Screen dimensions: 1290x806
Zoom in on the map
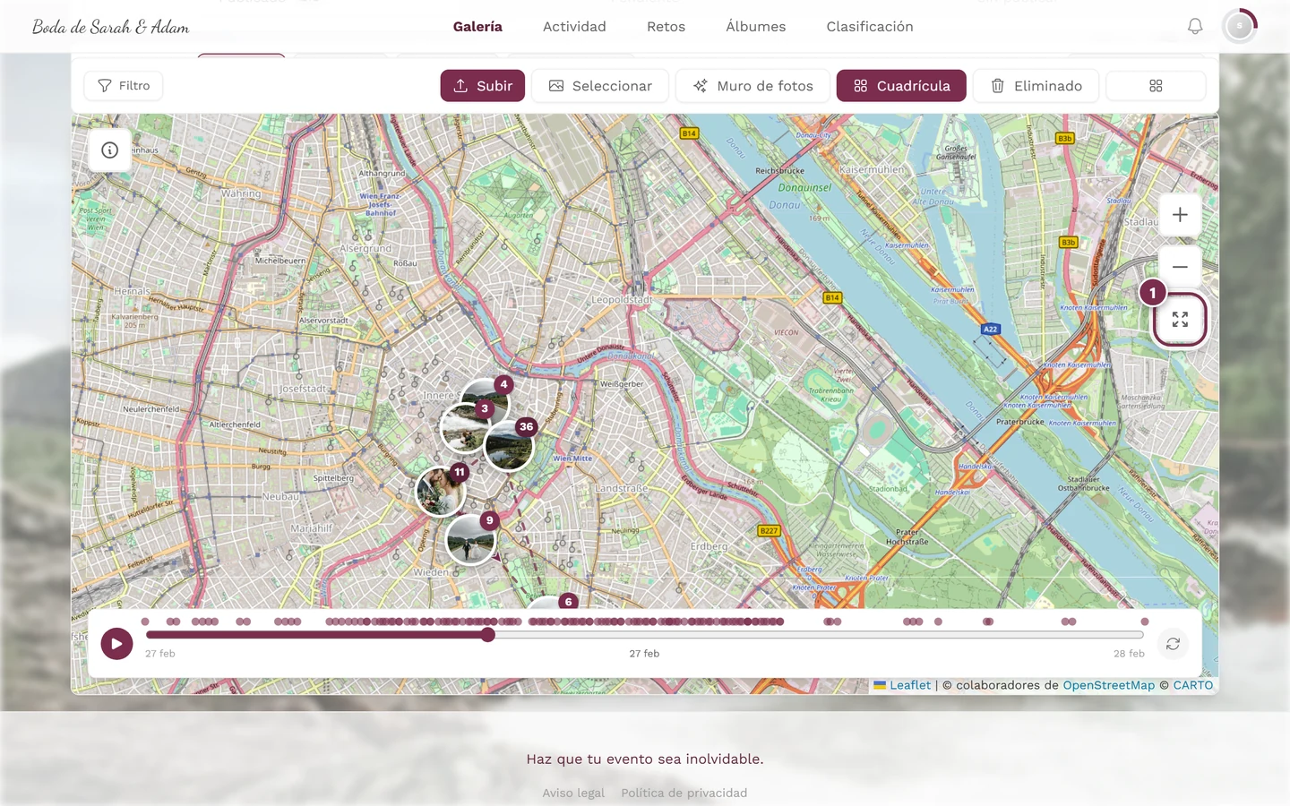[x=1180, y=215]
